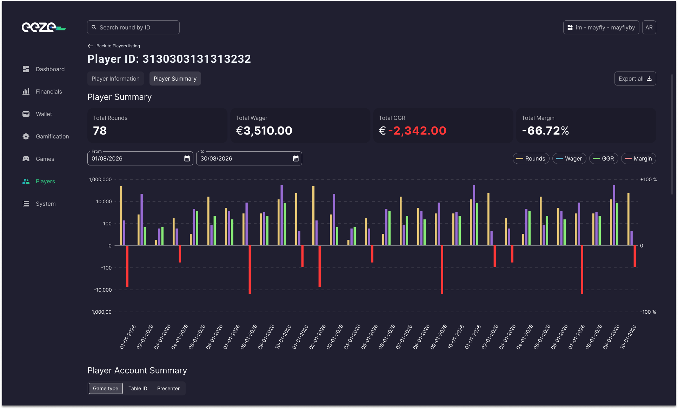Open the System list icon

coord(26,204)
